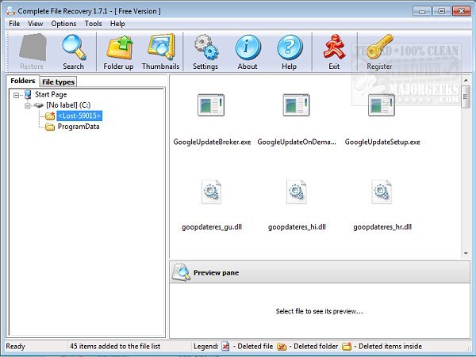The image size is (476, 357).
Task: Close the Complete File Recovery window
Action: pos(461,11)
